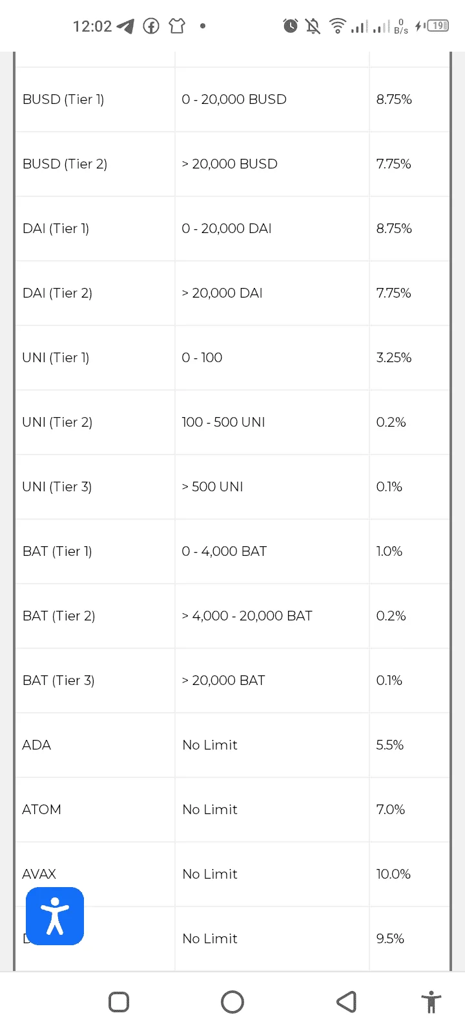The image size is (465, 1033).
Task: Tap the Android recent apps square
Action: [x=119, y=1002]
